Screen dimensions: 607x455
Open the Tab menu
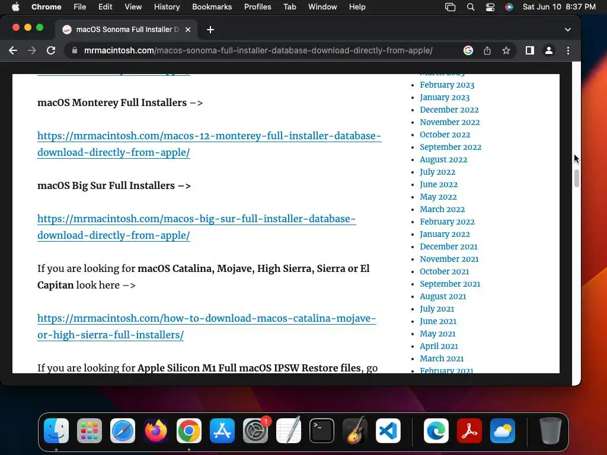[x=289, y=7]
